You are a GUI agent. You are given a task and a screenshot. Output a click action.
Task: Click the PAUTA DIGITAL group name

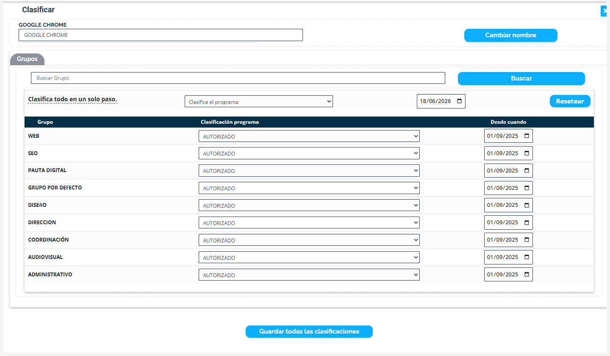coord(47,170)
